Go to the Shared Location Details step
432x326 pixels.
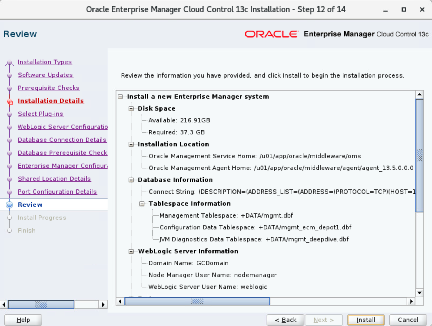54,179
